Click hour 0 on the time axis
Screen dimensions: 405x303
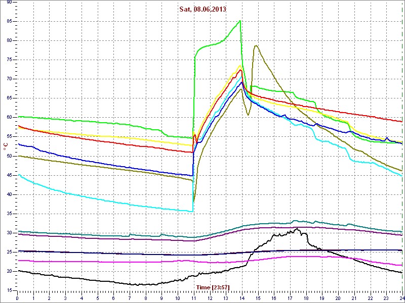pos(17,297)
